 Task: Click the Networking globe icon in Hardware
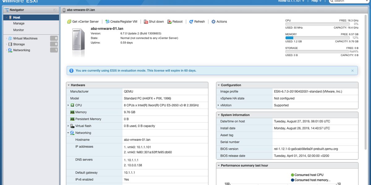72,133
